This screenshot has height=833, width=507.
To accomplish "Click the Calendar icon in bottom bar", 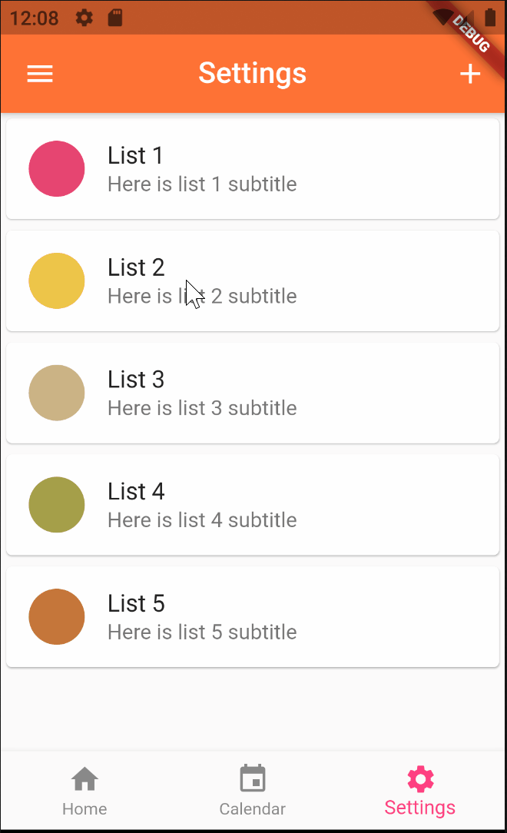I will pos(253,778).
